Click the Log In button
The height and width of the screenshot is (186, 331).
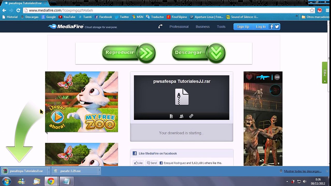tap(261, 27)
